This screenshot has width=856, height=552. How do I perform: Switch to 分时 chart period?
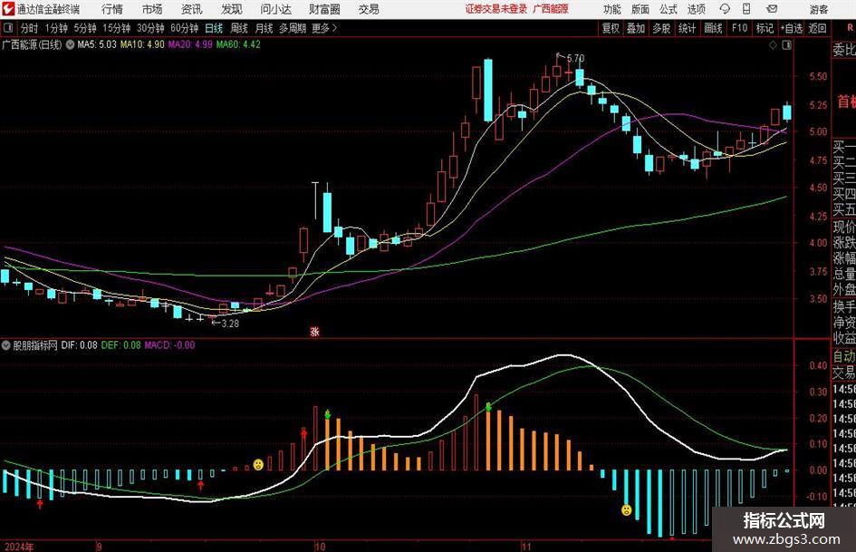[30, 28]
